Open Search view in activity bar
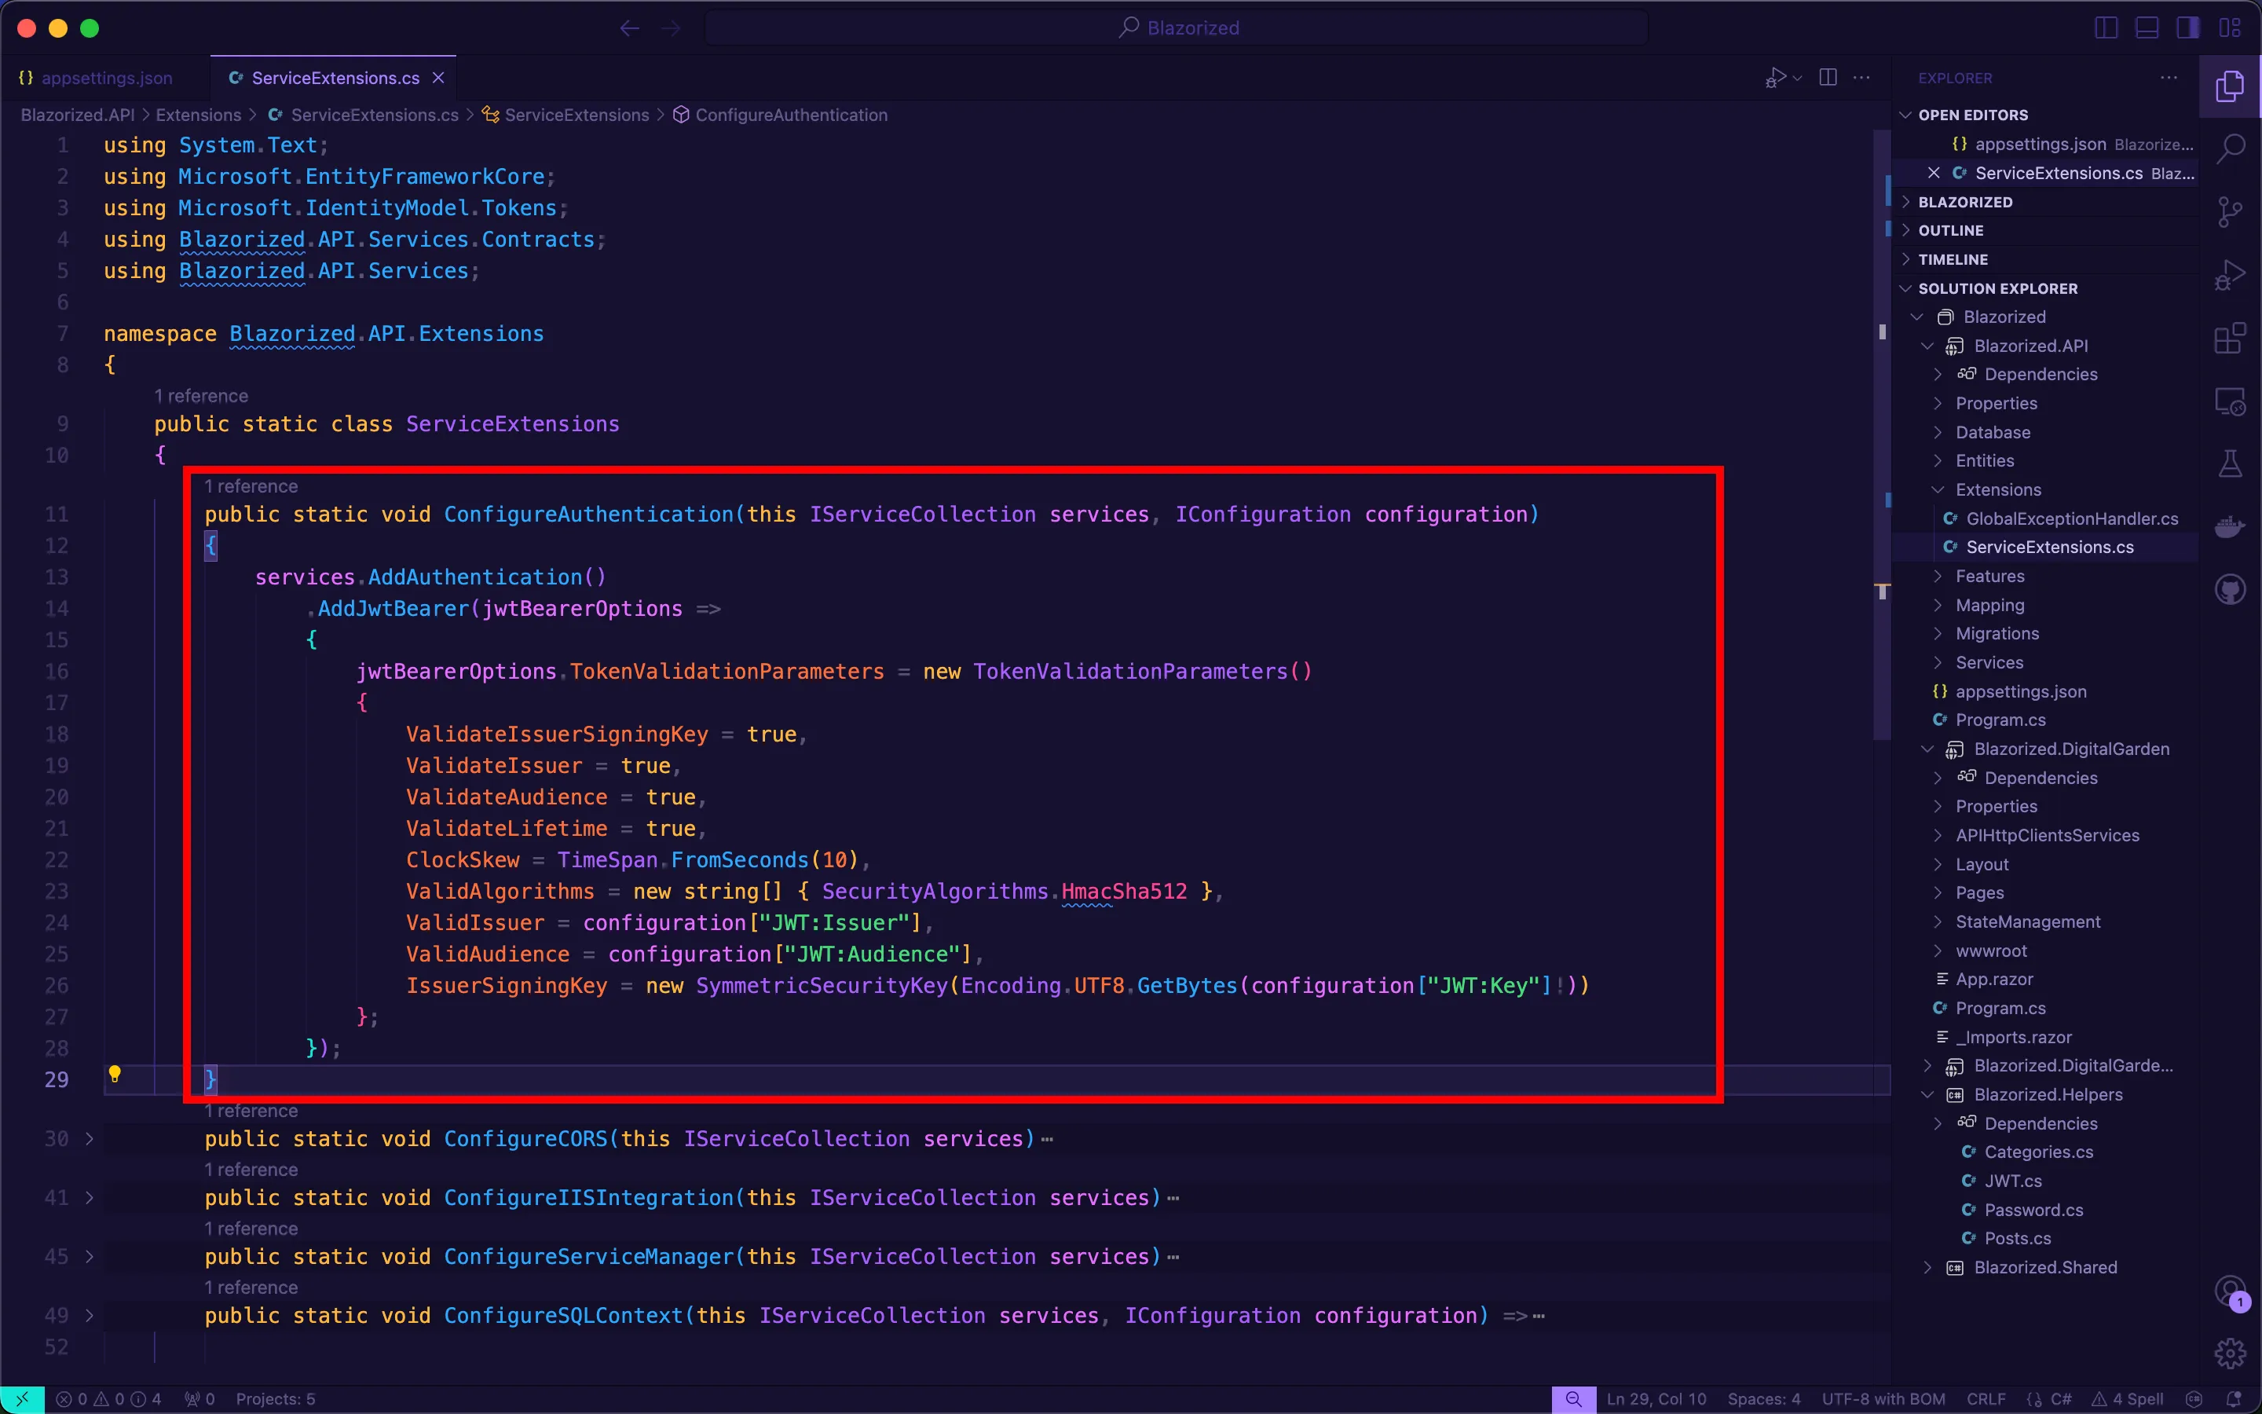2262x1414 pixels. point(2229,148)
